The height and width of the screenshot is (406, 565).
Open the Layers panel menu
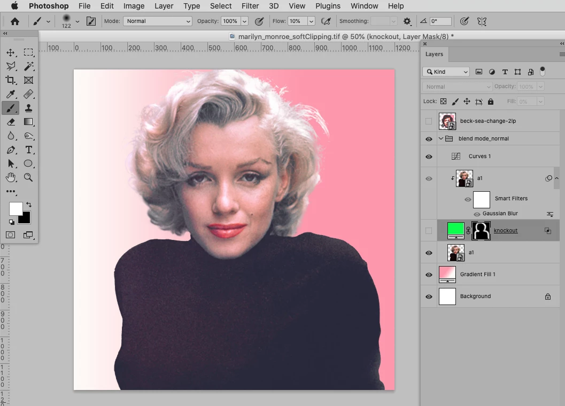(x=562, y=54)
